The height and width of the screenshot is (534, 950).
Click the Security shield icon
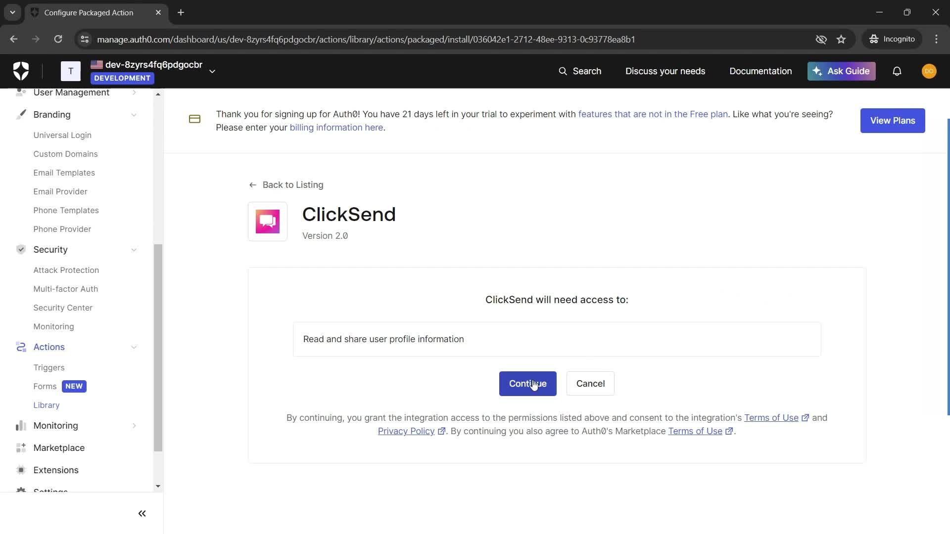coord(21,250)
